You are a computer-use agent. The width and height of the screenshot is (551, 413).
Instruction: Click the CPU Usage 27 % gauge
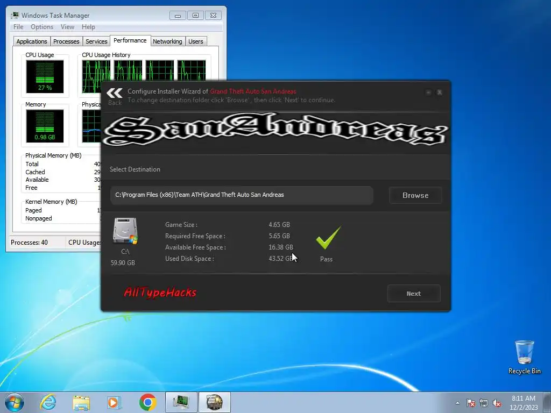[45, 76]
